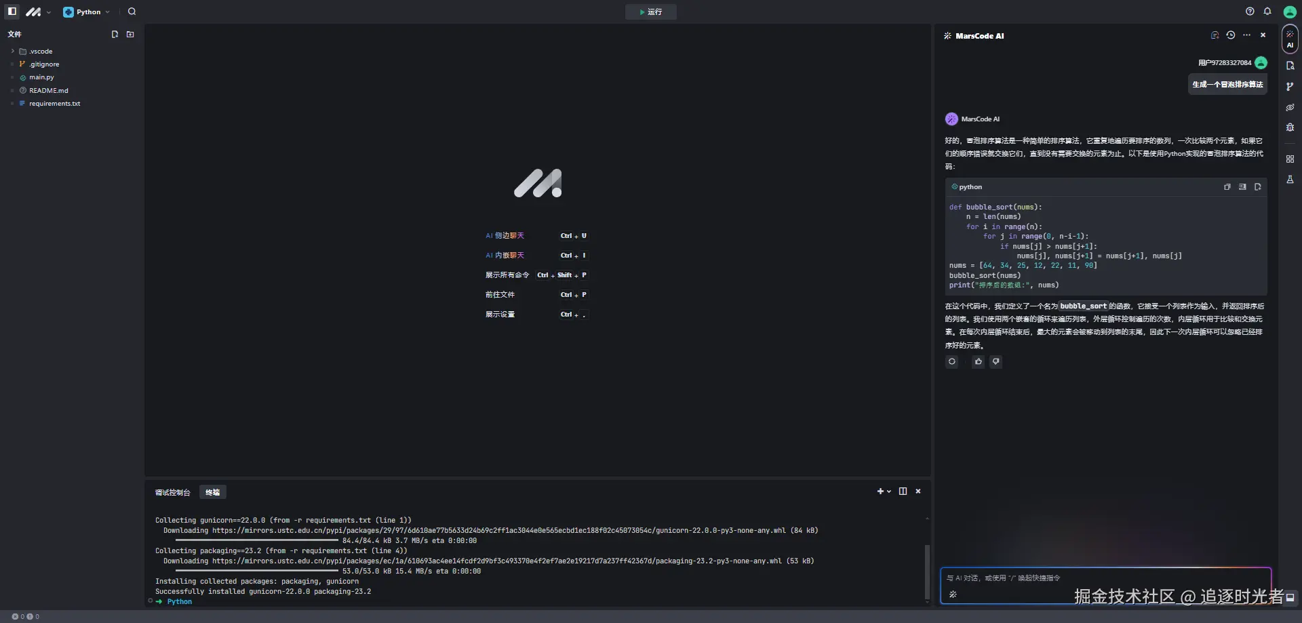Toggle the AI sidebar button
The image size is (1302, 623).
click(1290, 39)
